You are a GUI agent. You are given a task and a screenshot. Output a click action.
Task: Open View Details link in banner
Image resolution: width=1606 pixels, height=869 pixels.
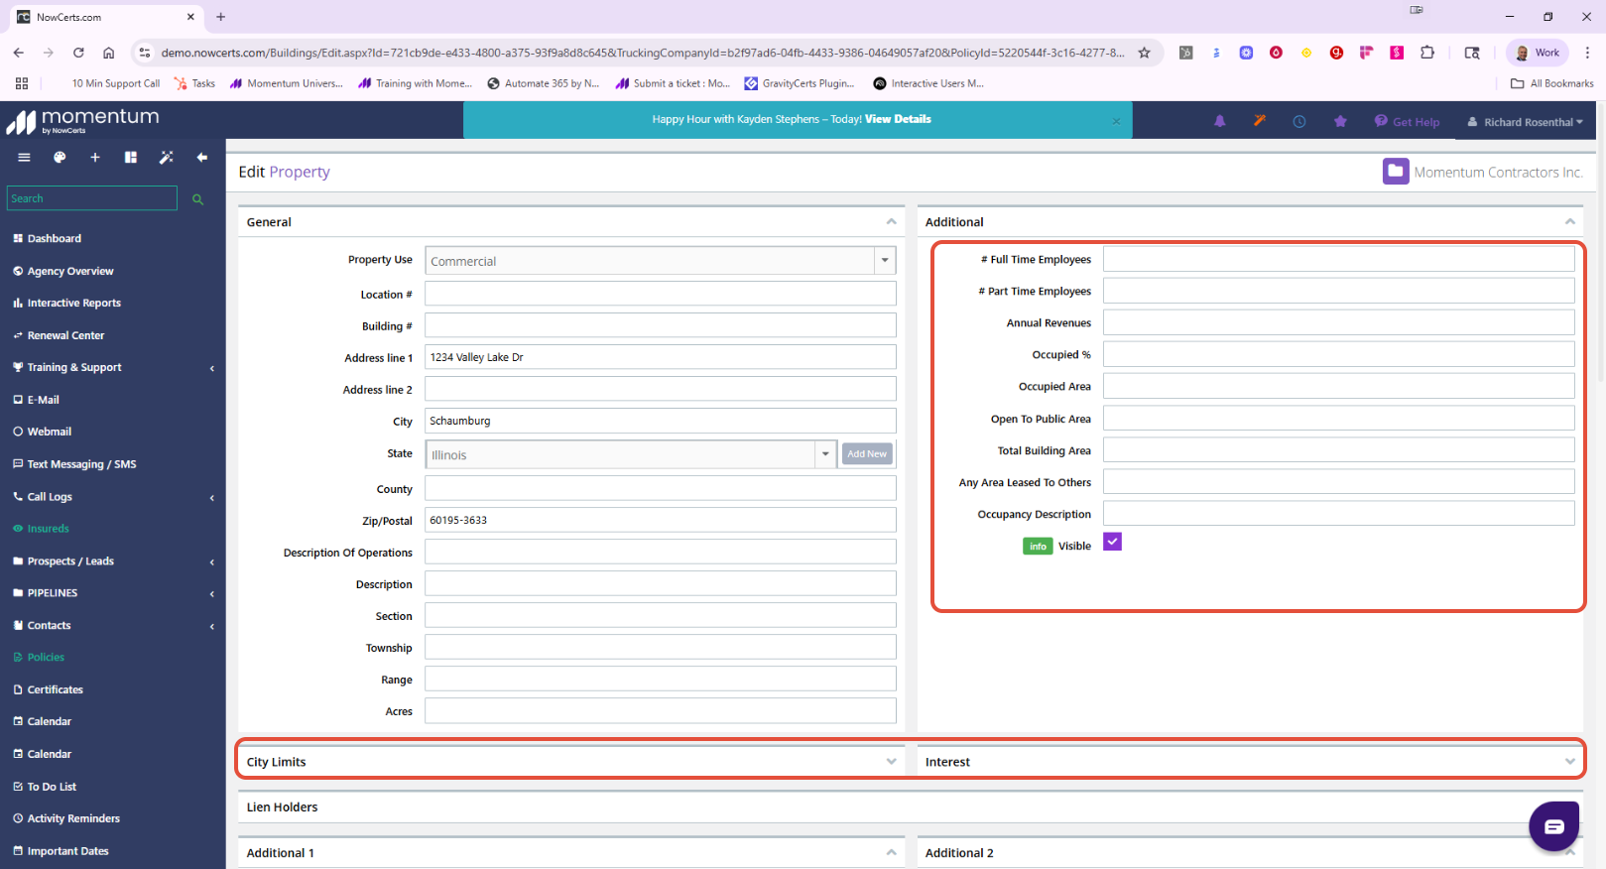click(898, 119)
